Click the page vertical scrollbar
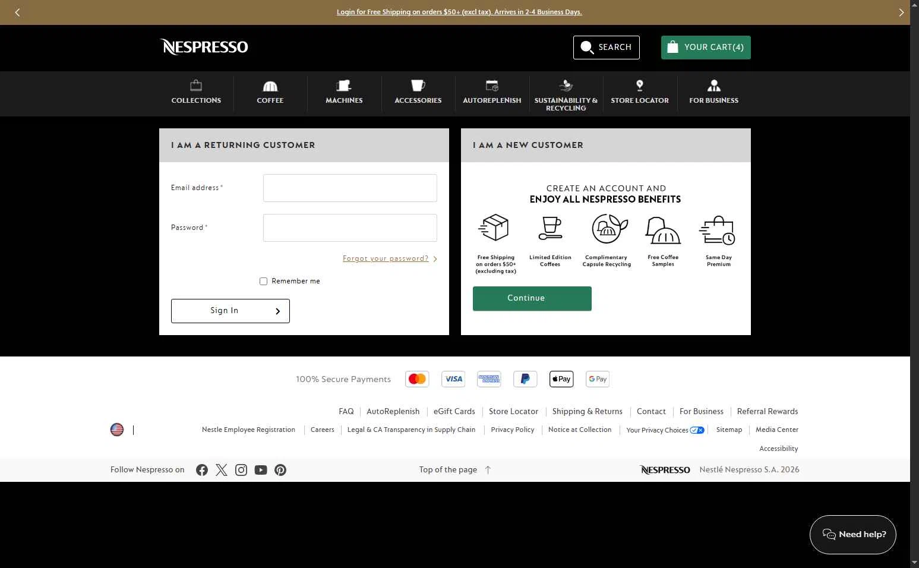919x568 pixels. 914,284
